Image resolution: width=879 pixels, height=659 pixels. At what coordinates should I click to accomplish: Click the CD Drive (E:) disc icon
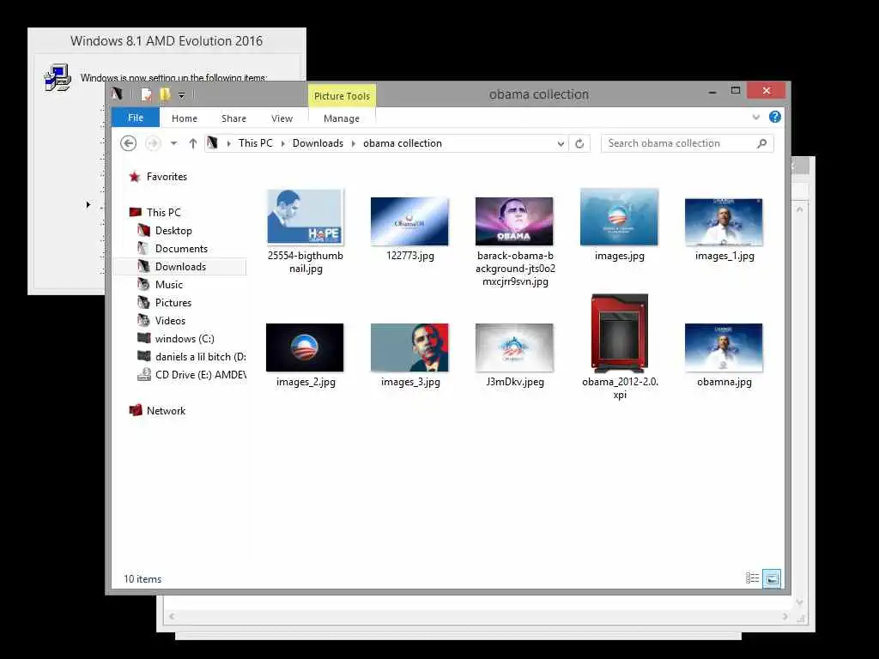(144, 374)
